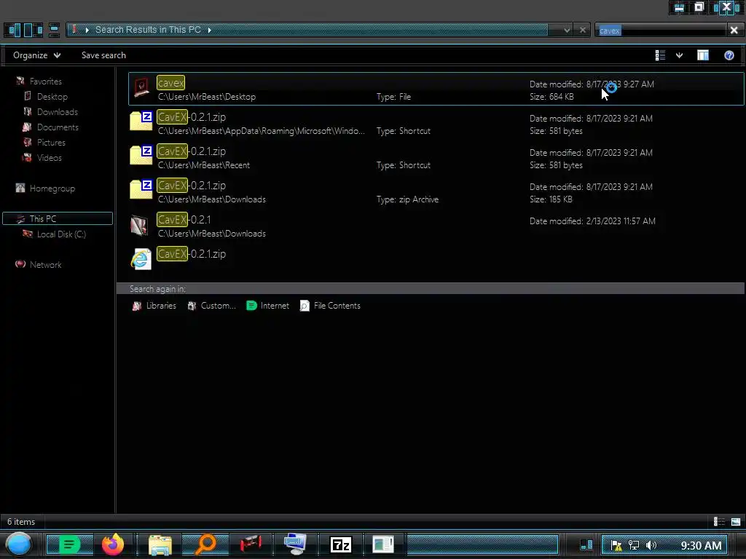The image size is (746, 559).
Task: Search again in Libraries
Action: click(154, 306)
